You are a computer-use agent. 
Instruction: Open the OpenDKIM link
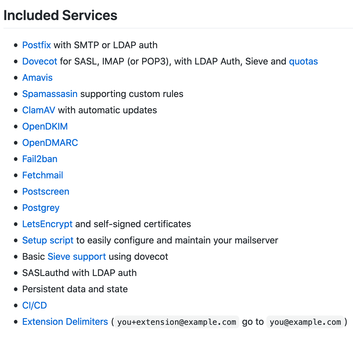tap(45, 126)
